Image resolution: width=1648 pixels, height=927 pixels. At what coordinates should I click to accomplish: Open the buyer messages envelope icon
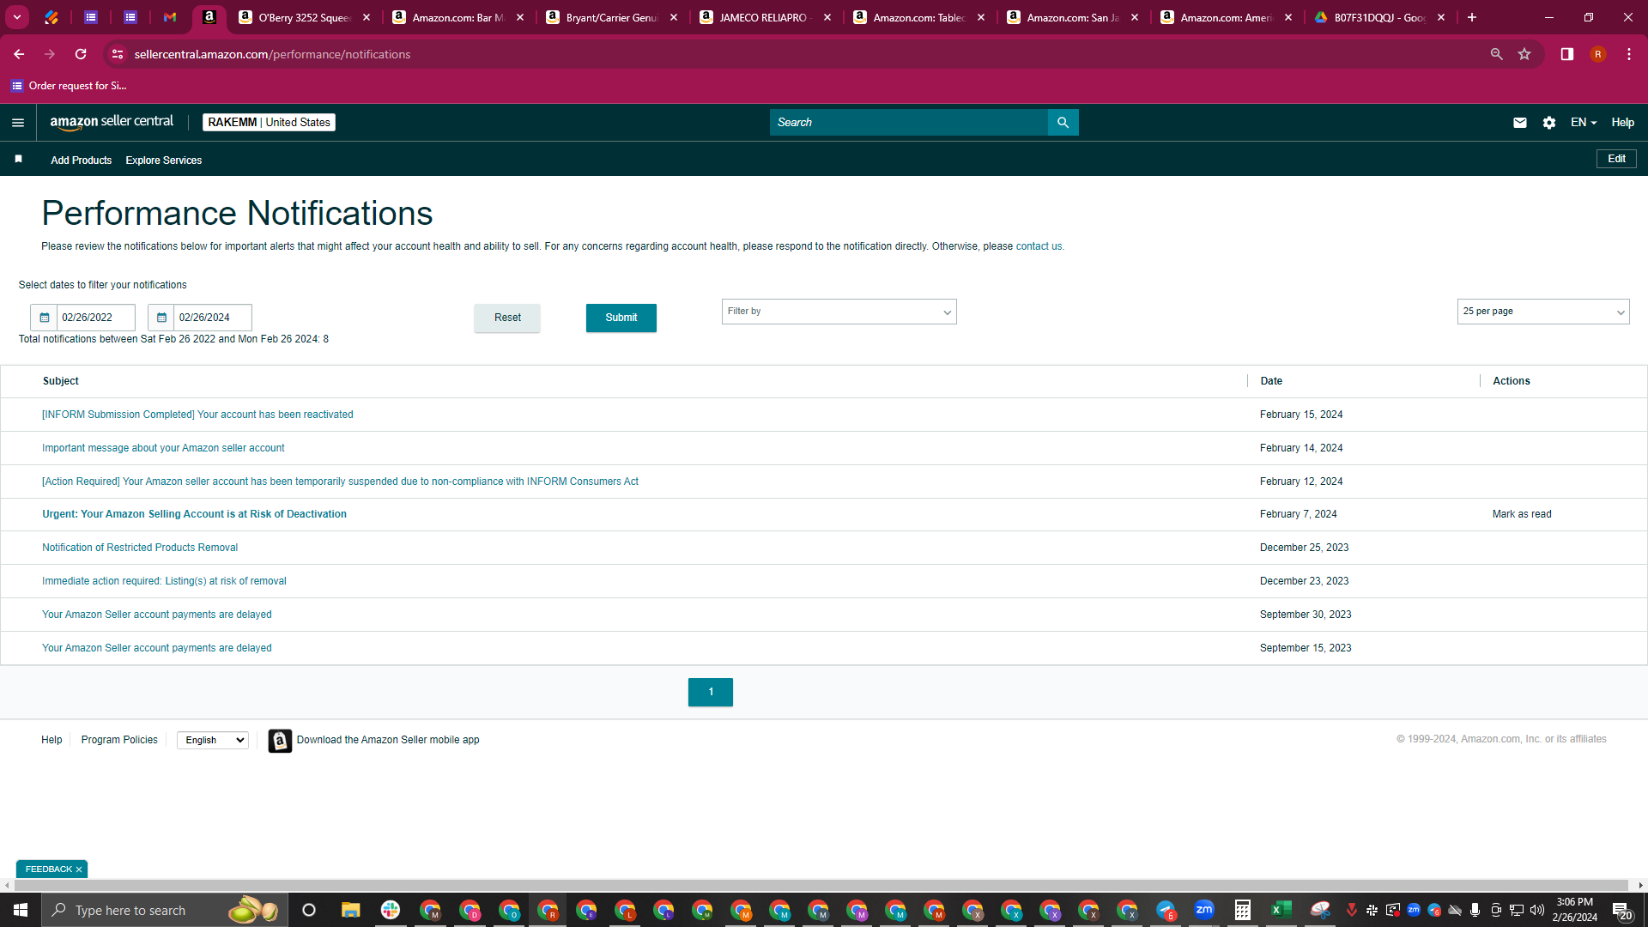[x=1519, y=123]
